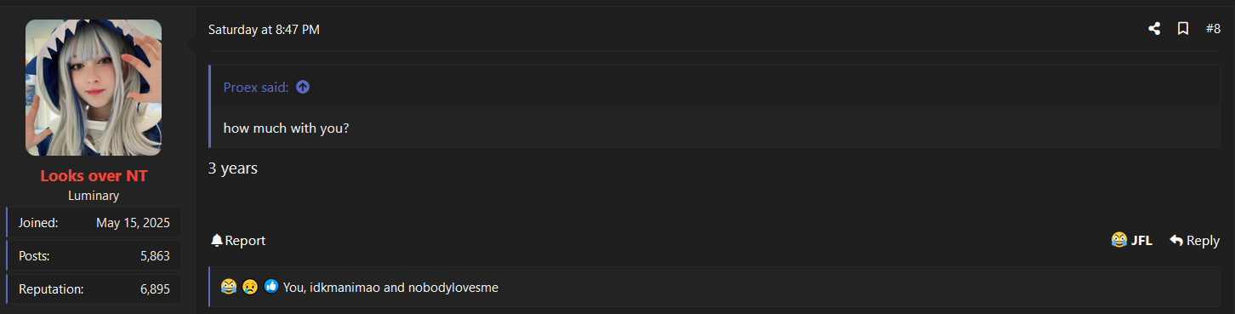Click the Proex said quote header
This screenshot has width=1235, height=314.
pos(256,87)
